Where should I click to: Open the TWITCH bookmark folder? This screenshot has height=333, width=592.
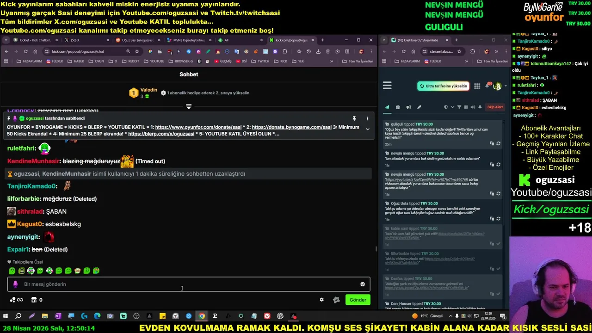click(260, 61)
